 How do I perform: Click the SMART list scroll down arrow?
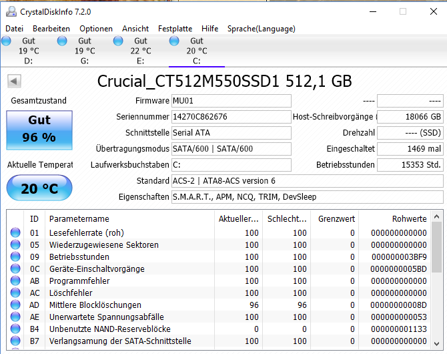click(x=436, y=344)
